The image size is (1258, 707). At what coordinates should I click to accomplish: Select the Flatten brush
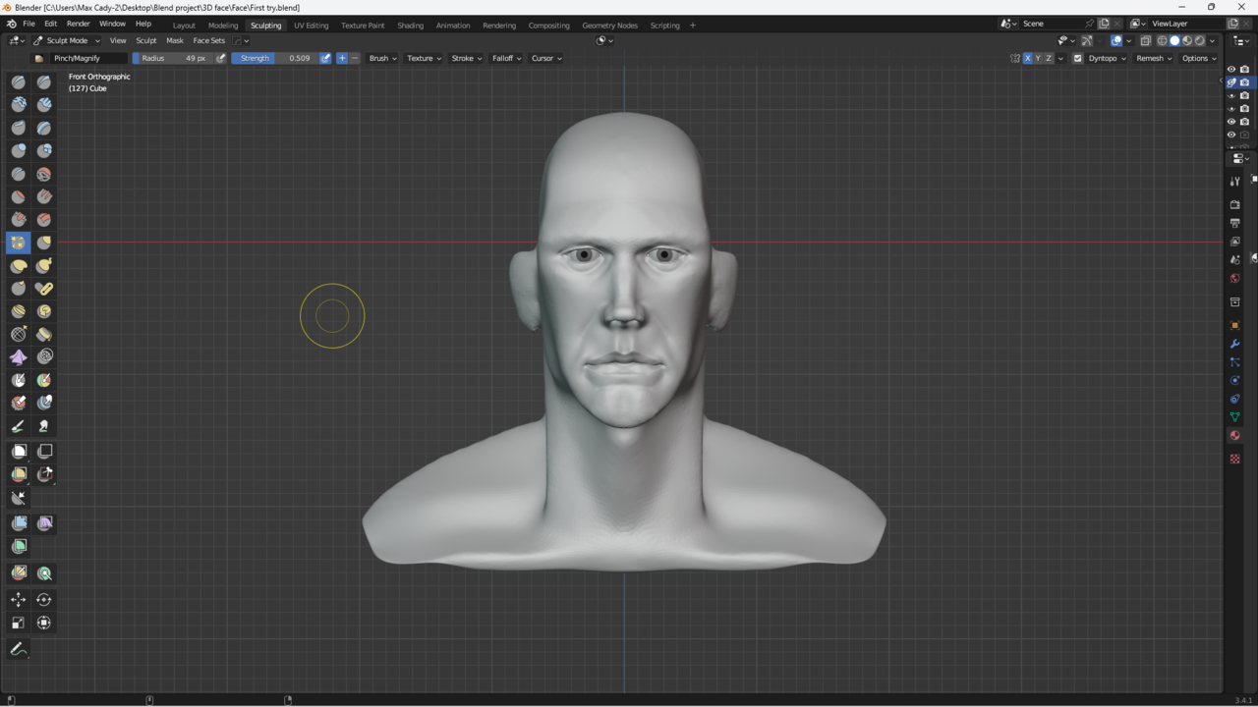tap(19, 196)
